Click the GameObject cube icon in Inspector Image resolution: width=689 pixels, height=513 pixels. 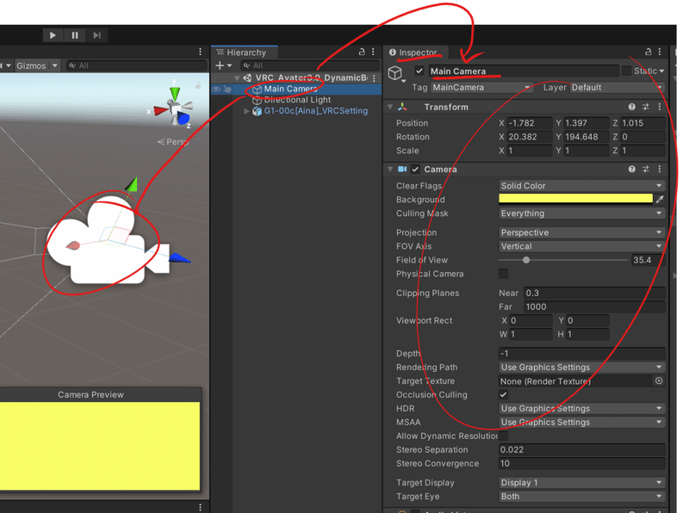click(395, 73)
